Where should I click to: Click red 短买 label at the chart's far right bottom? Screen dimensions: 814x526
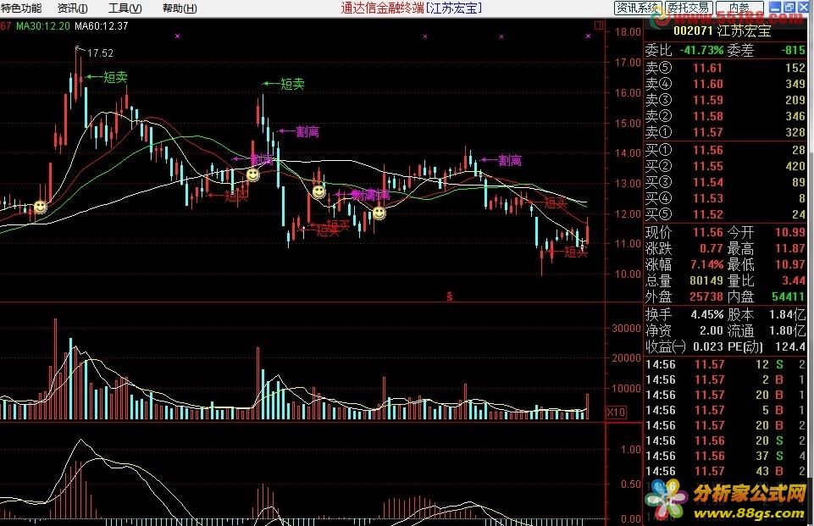(576, 252)
